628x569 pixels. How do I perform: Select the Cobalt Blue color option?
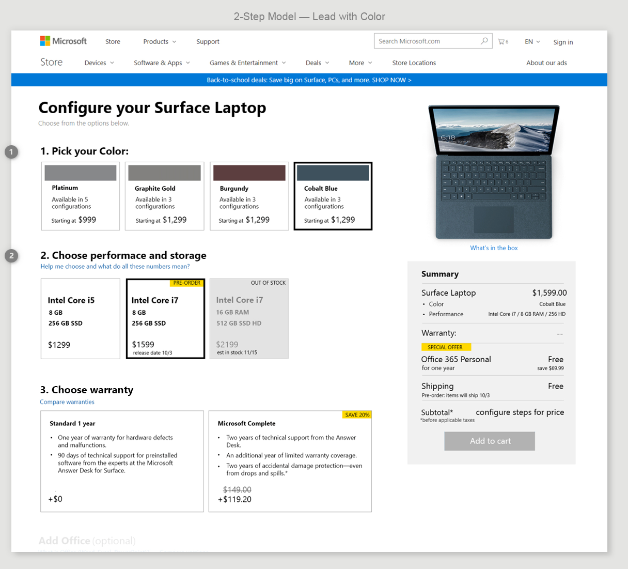click(333, 196)
